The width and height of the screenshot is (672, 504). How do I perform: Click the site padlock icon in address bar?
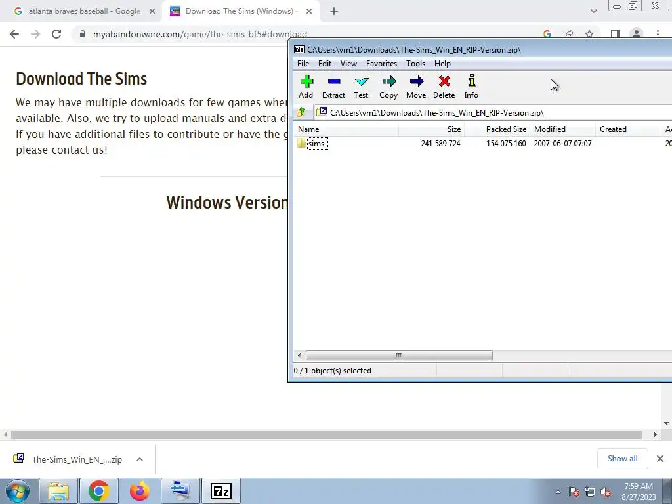pos(83,34)
